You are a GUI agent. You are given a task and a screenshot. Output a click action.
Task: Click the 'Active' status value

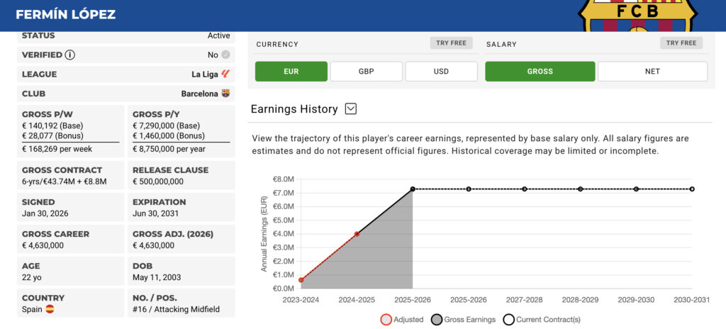click(218, 35)
